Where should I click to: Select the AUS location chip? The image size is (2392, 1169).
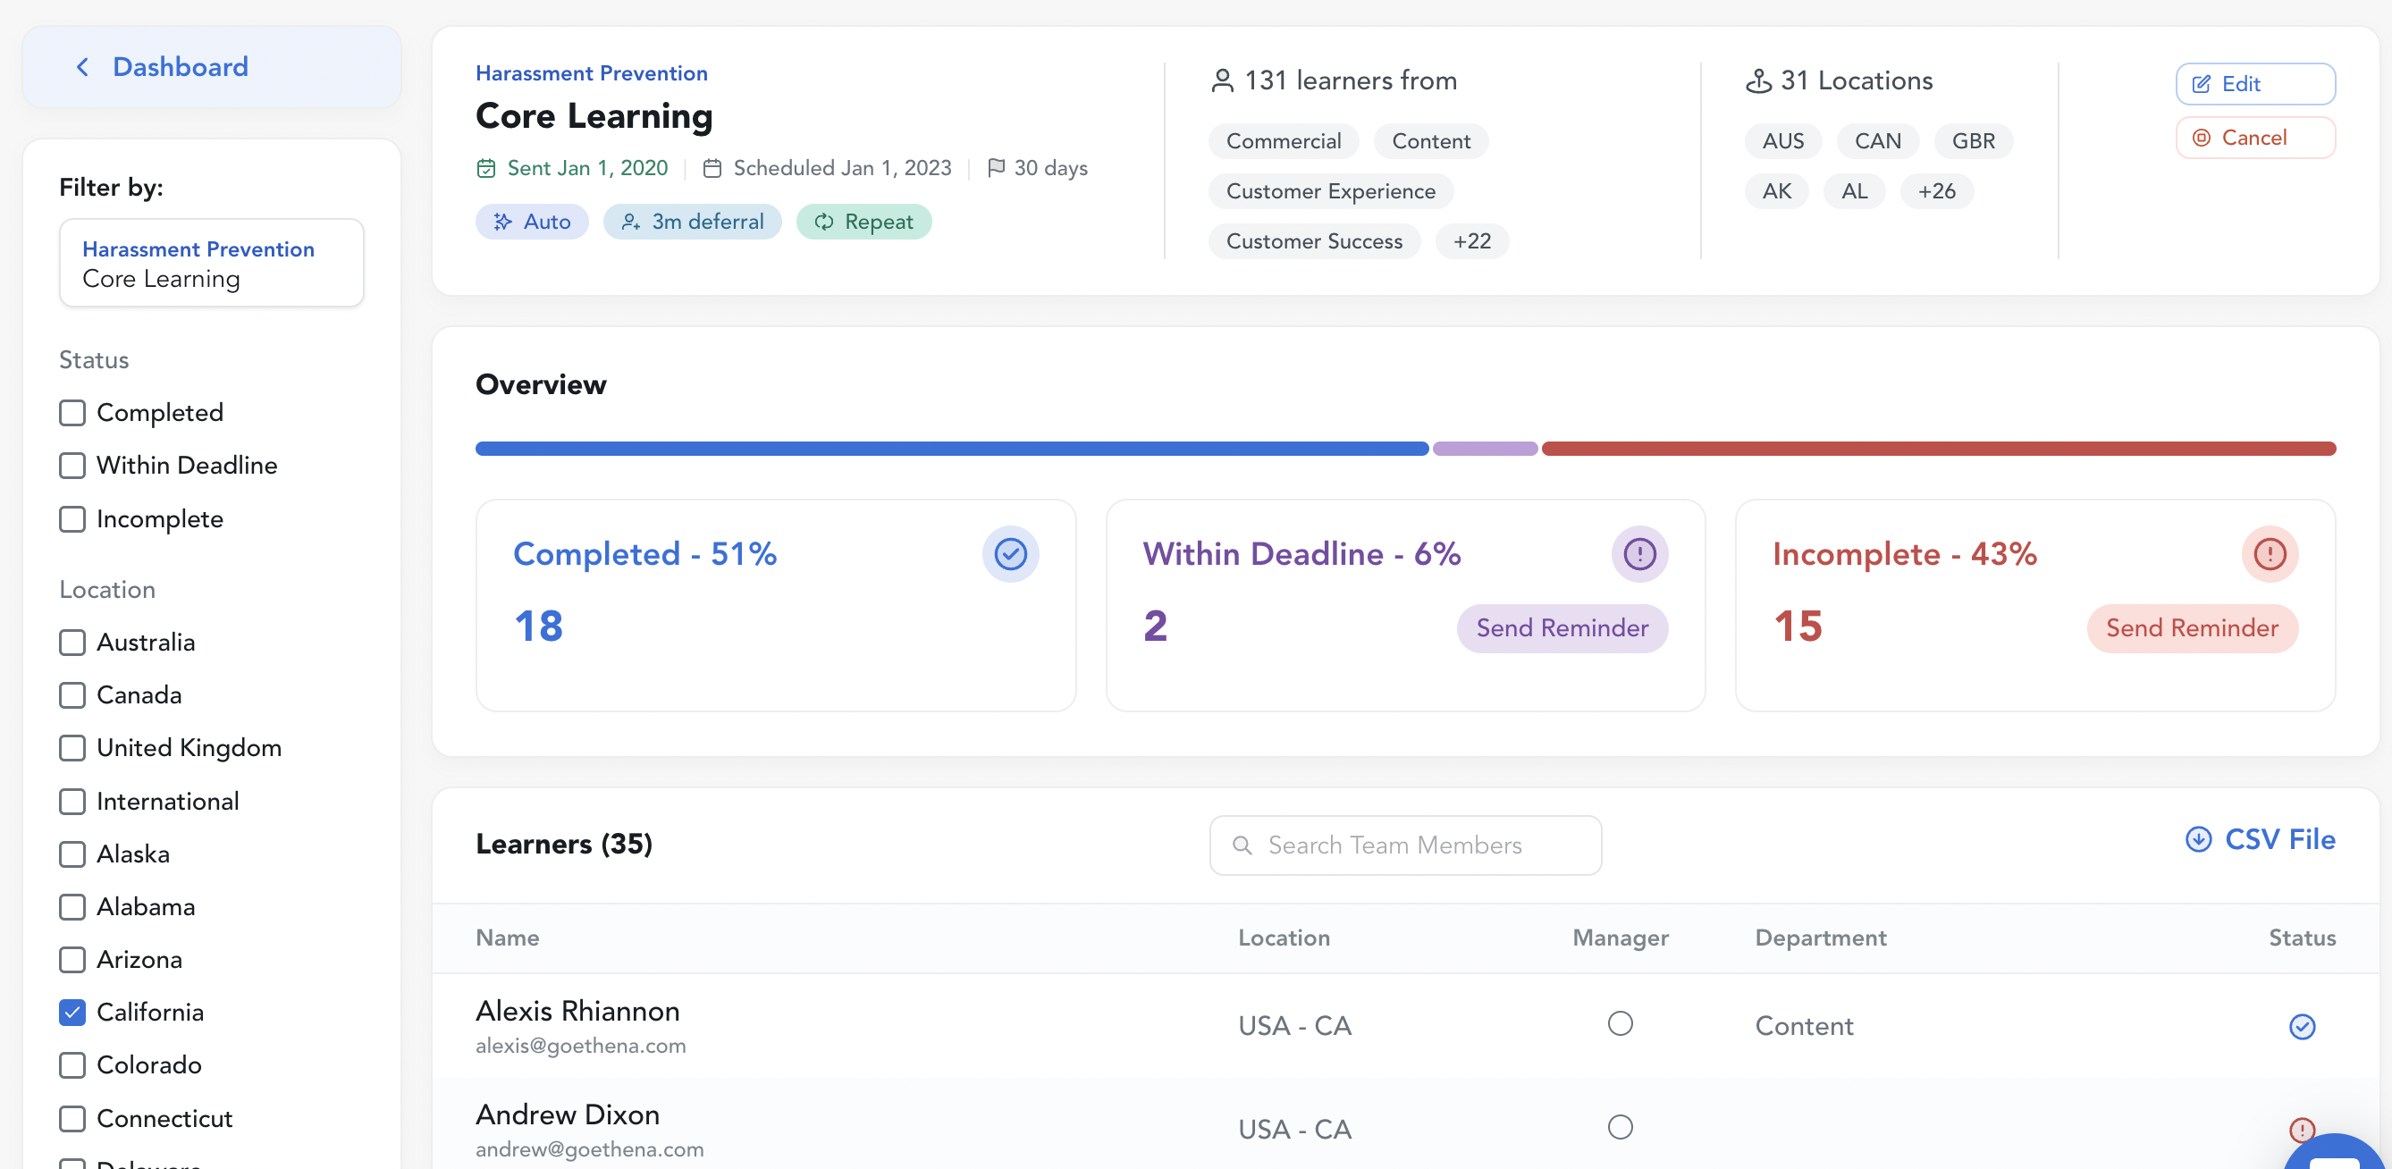tap(1783, 141)
